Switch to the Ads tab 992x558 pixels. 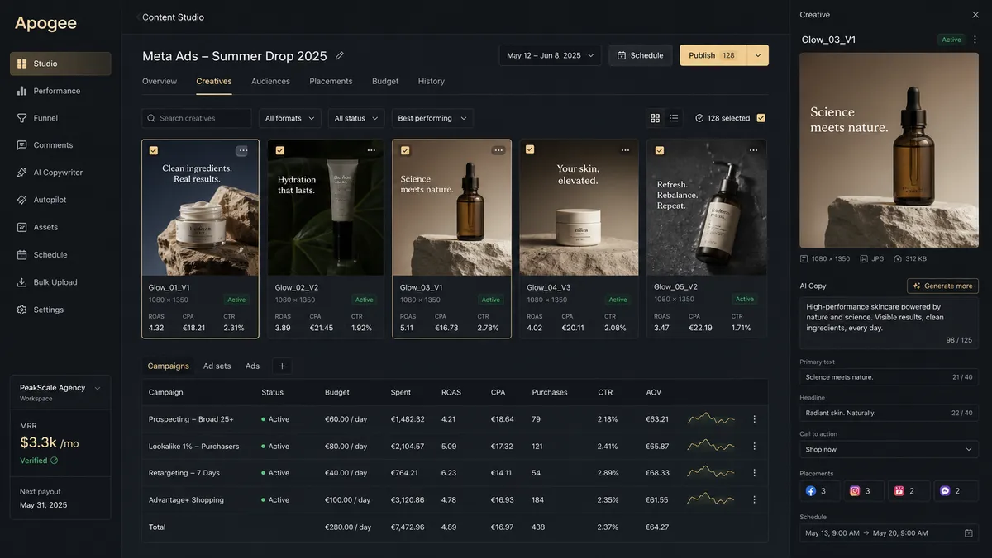pos(252,366)
